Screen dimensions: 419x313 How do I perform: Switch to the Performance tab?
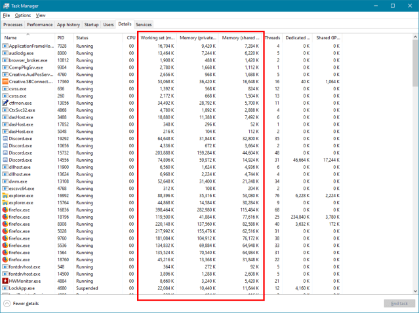pos(40,24)
